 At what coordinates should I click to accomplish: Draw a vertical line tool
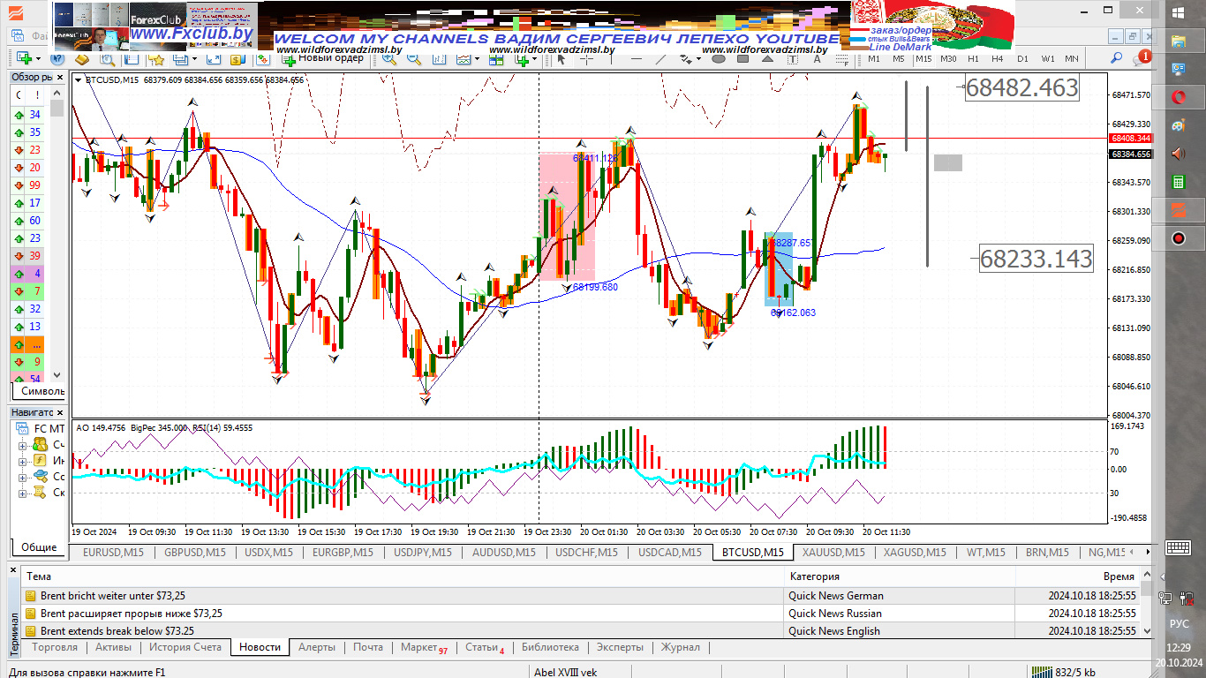click(612, 58)
